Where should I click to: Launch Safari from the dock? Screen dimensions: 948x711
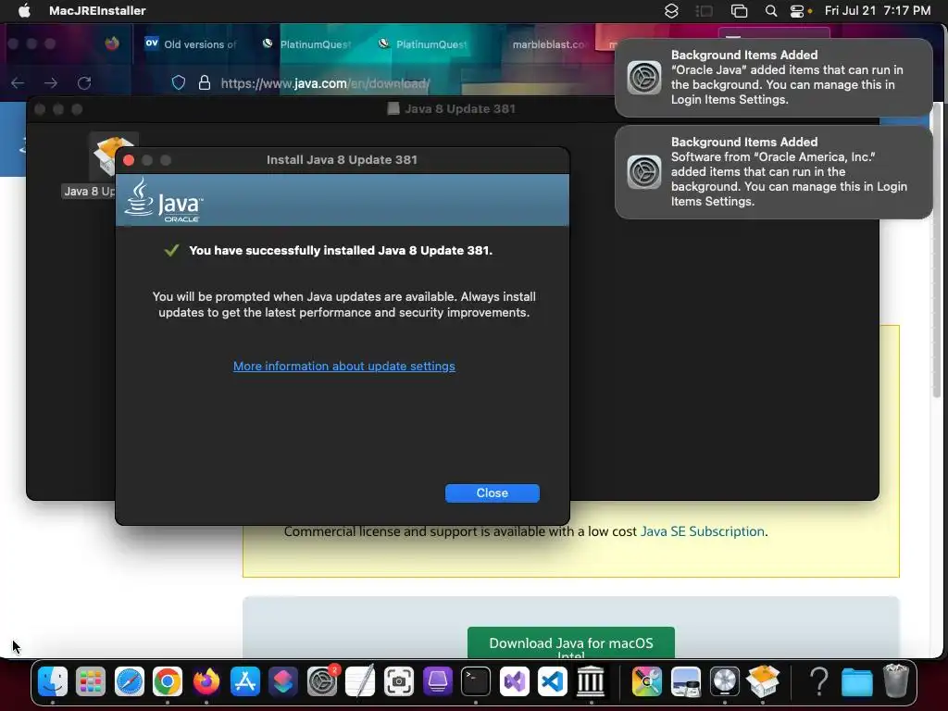pos(130,681)
